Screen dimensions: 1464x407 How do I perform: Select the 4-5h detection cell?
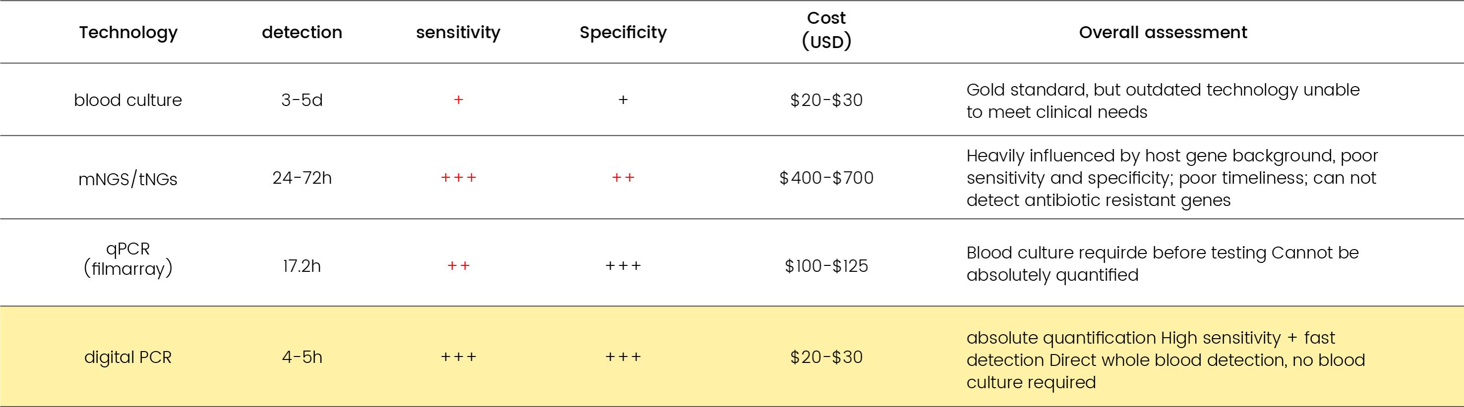(302, 357)
